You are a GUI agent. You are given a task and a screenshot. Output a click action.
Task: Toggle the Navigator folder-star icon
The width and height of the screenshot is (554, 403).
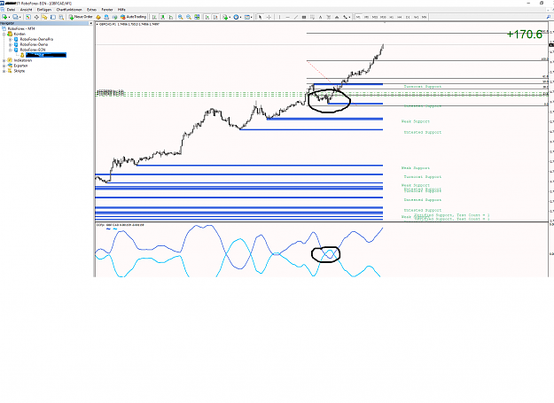click(44, 17)
